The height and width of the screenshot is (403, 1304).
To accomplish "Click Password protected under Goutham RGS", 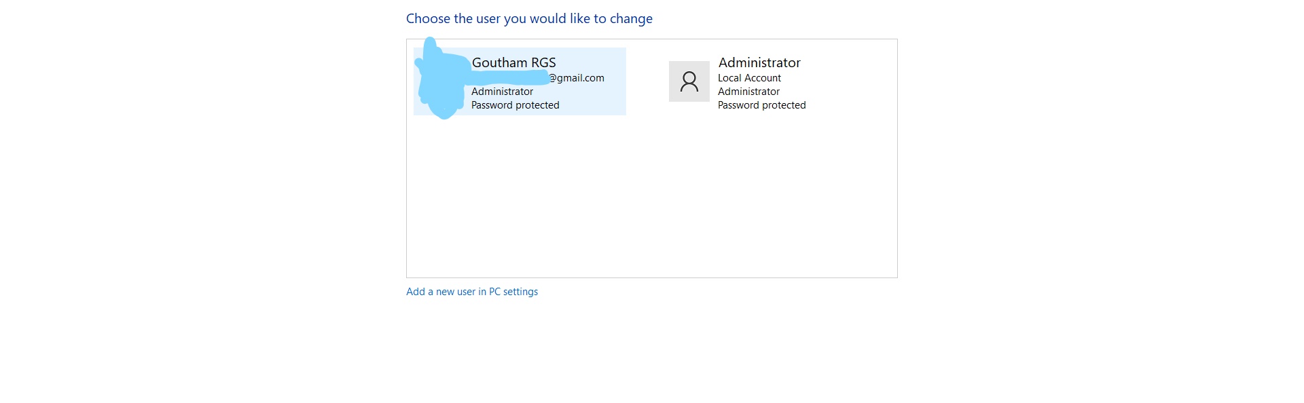I will [x=515, y=105].
